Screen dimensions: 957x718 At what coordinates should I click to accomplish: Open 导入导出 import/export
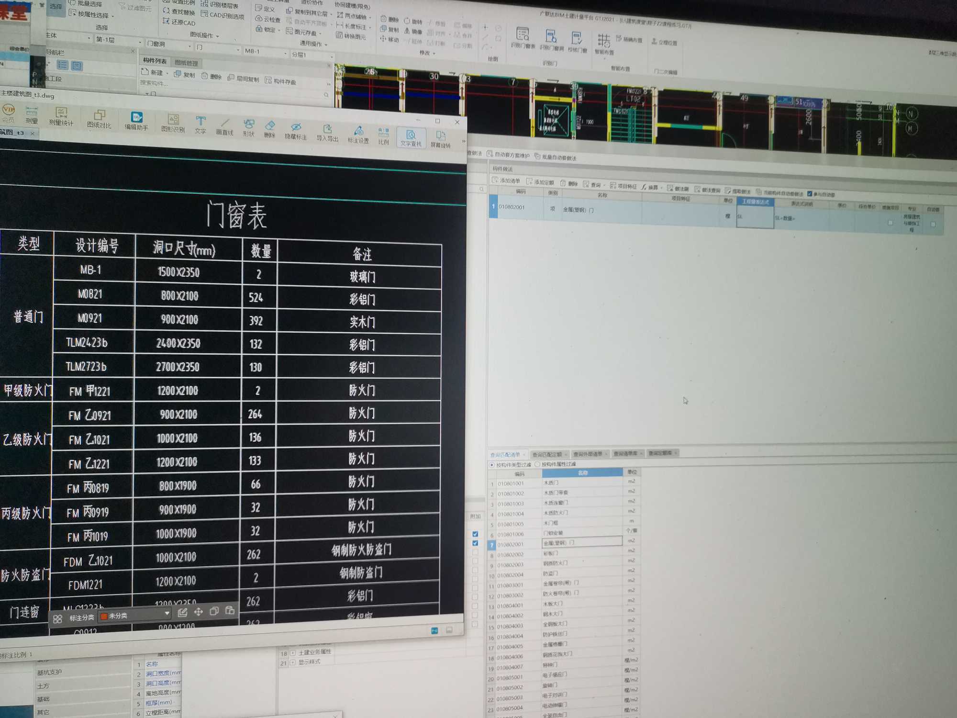(327, 133)
